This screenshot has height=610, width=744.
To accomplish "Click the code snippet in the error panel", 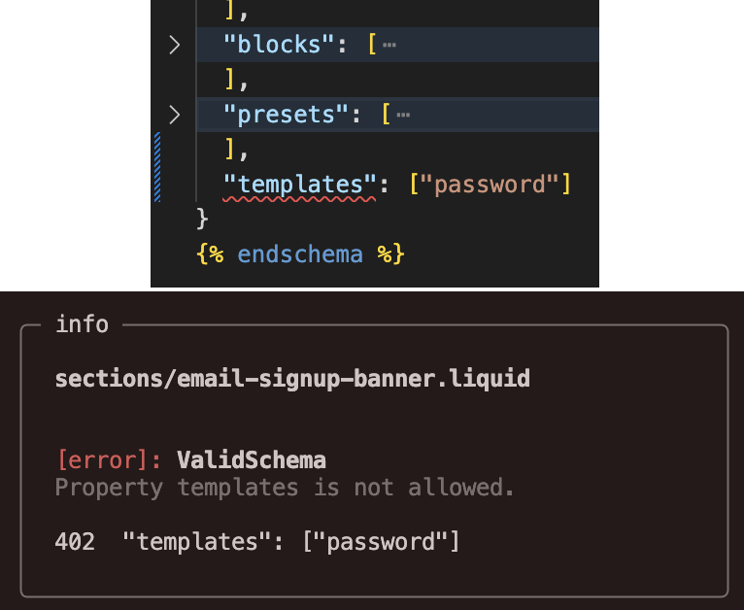I will point(290,541).
